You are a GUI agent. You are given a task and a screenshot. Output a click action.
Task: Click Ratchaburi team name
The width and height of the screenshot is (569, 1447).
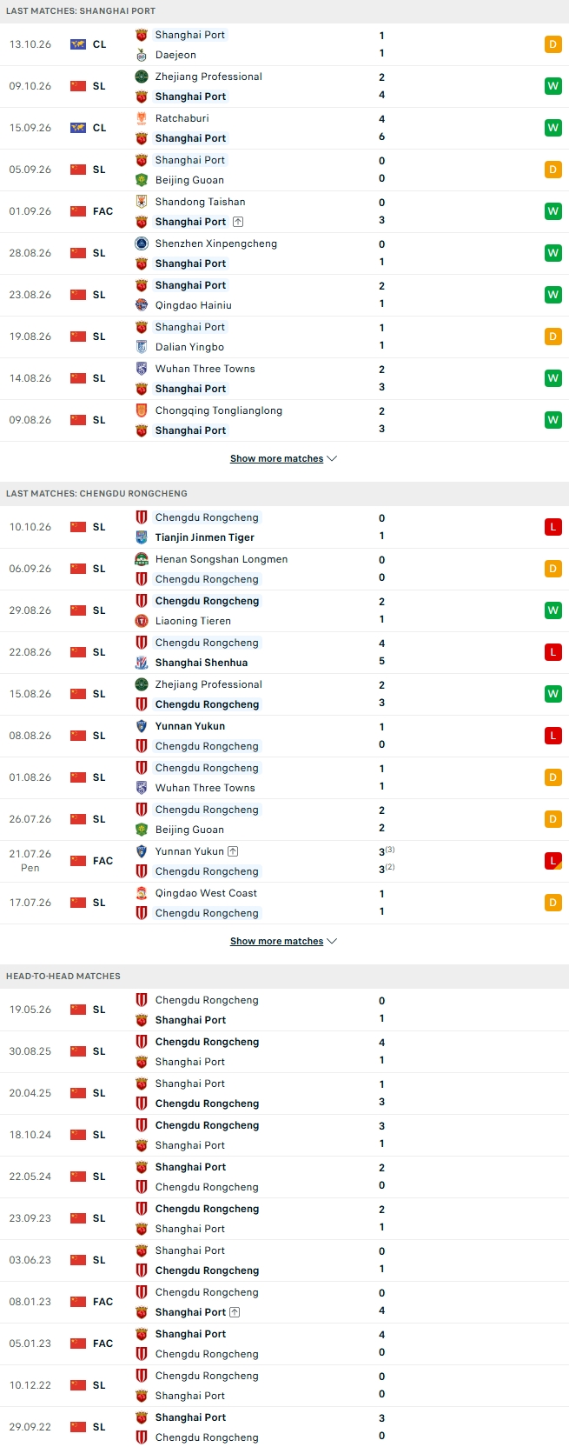[x=182, y=118]
